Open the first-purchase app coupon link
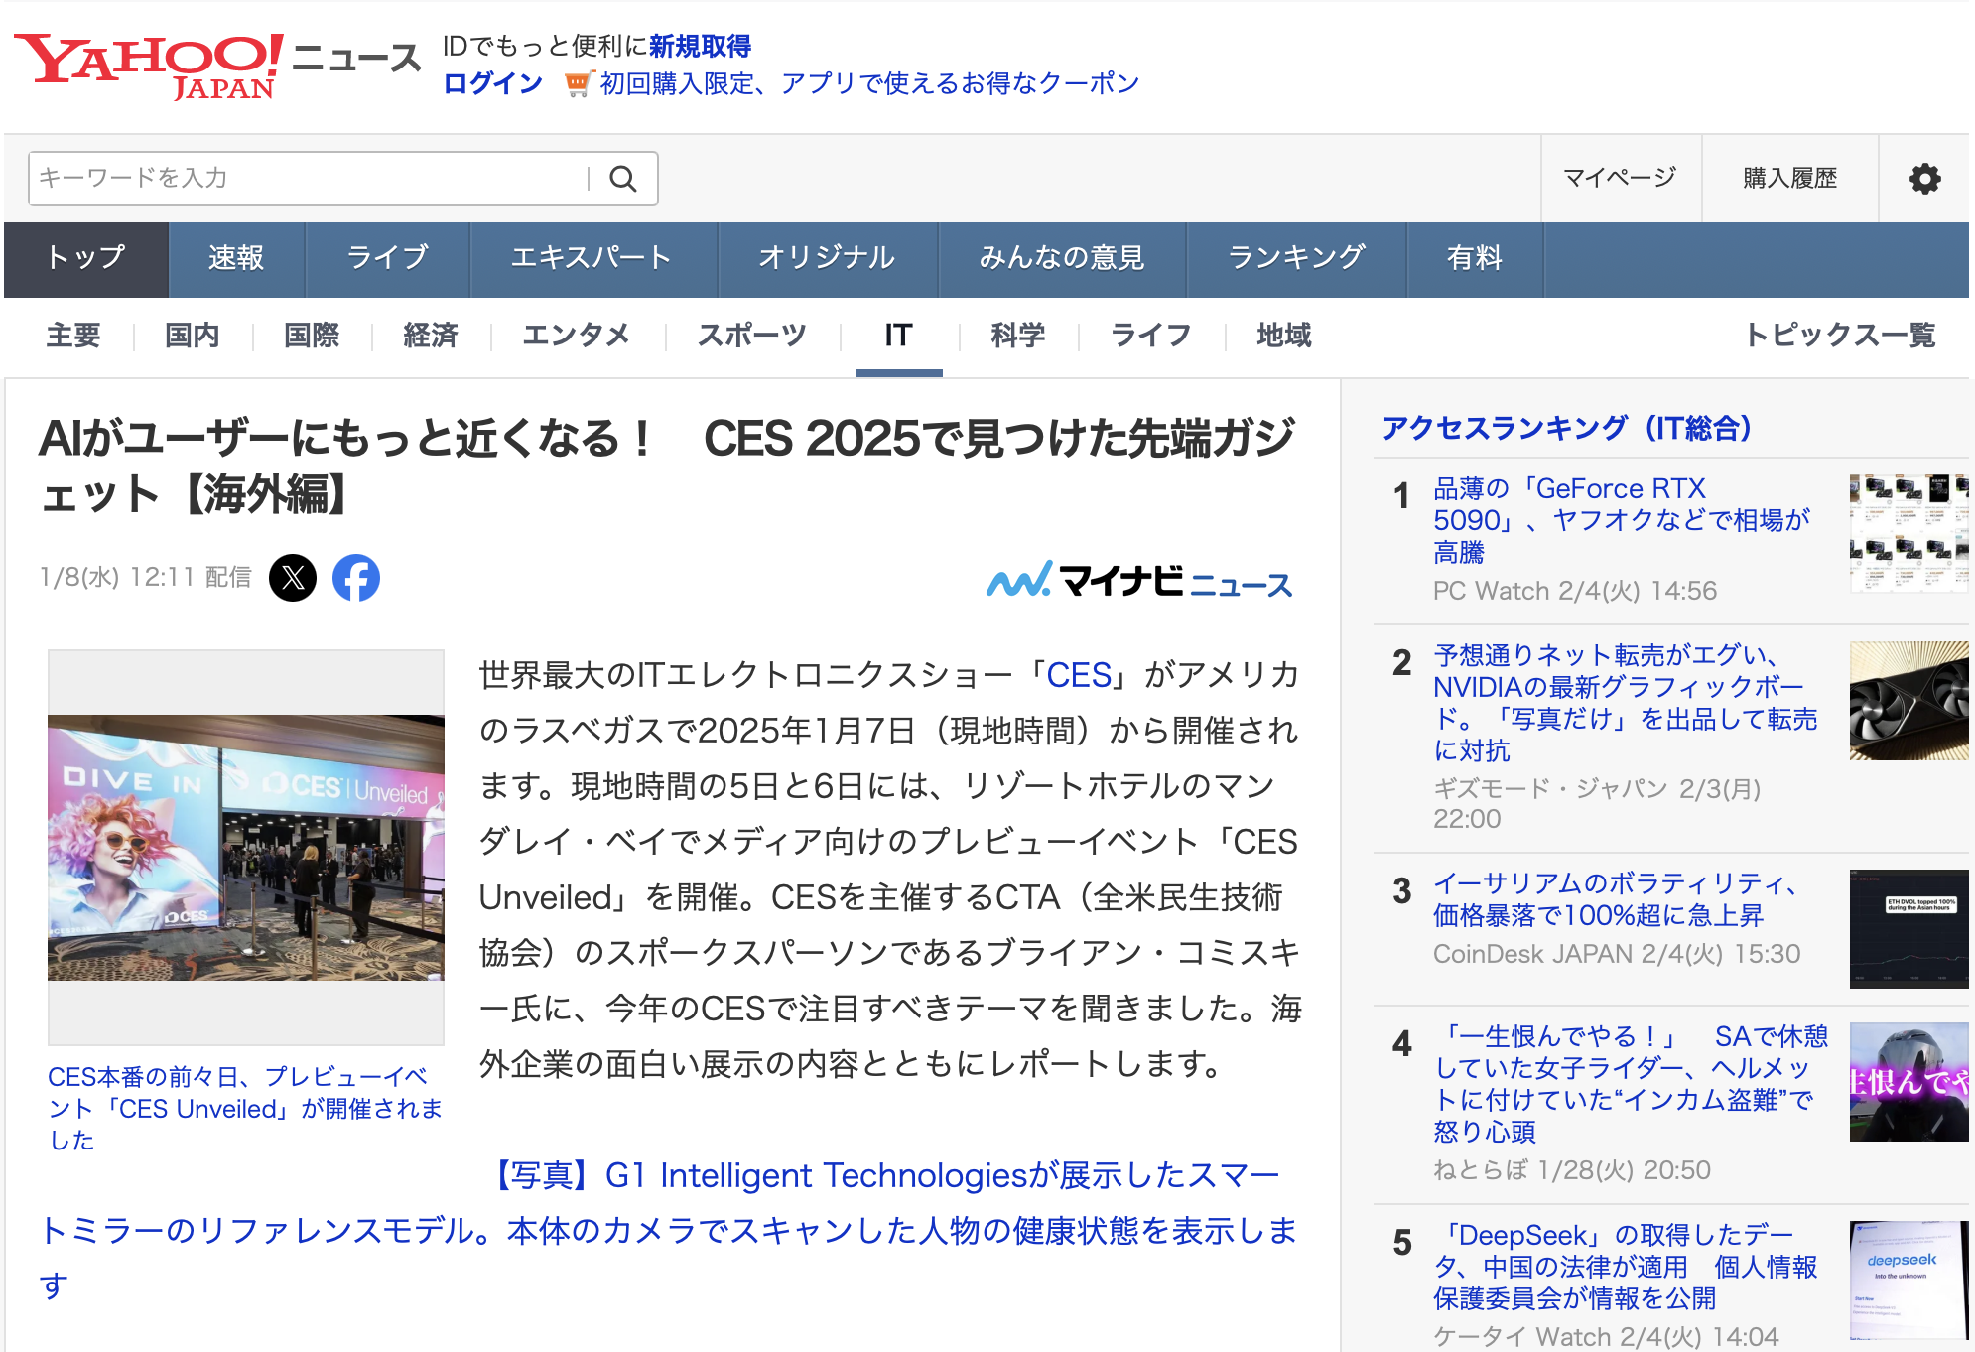Screen dimensions: 1975x1352 pyautogui.click(x=869, y=83)
